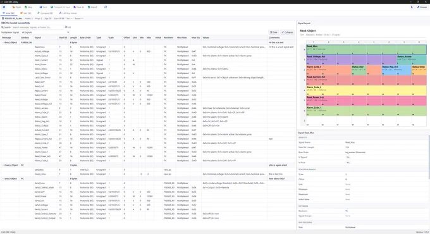This screenshot has height=234, width=430.
Task: Switch to the CAN Bus Viewer tab
Action: pyautogui.click(x=68, y=13)
